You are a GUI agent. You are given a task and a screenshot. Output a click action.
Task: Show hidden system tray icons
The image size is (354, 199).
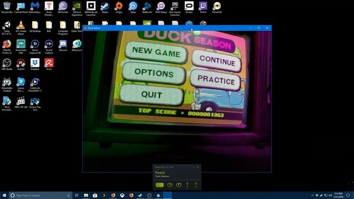(313, 195)
